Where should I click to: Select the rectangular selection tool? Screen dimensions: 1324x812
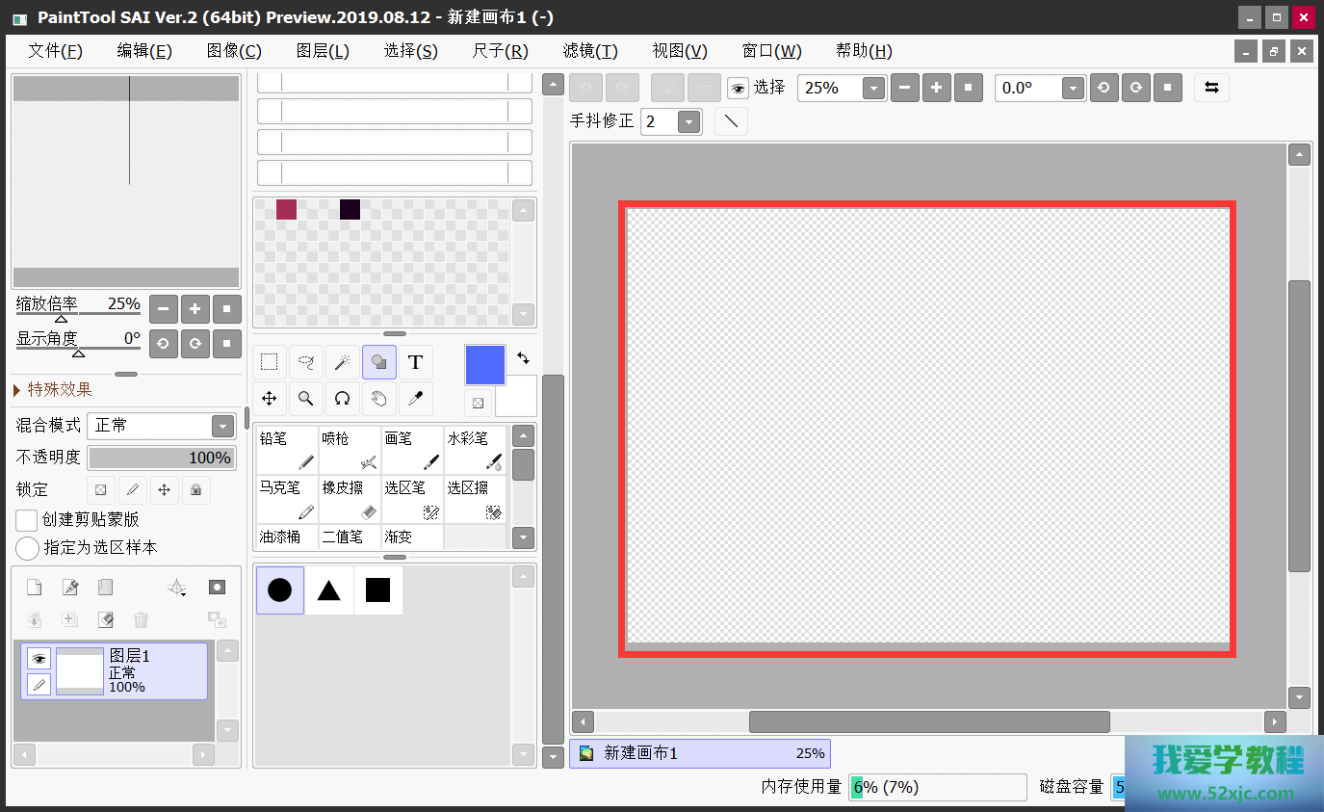270,362
